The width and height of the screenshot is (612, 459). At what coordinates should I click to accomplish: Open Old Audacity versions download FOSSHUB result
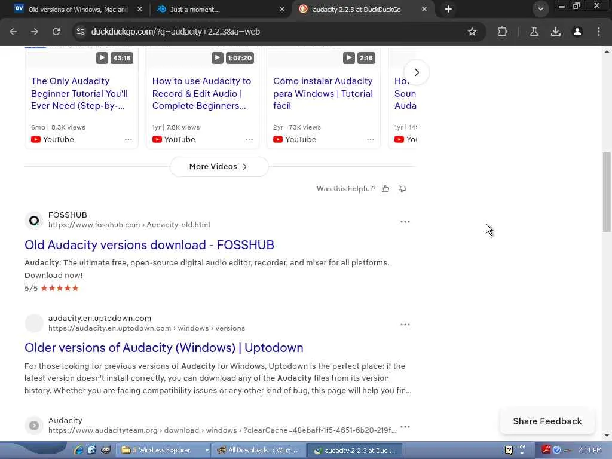149,244
